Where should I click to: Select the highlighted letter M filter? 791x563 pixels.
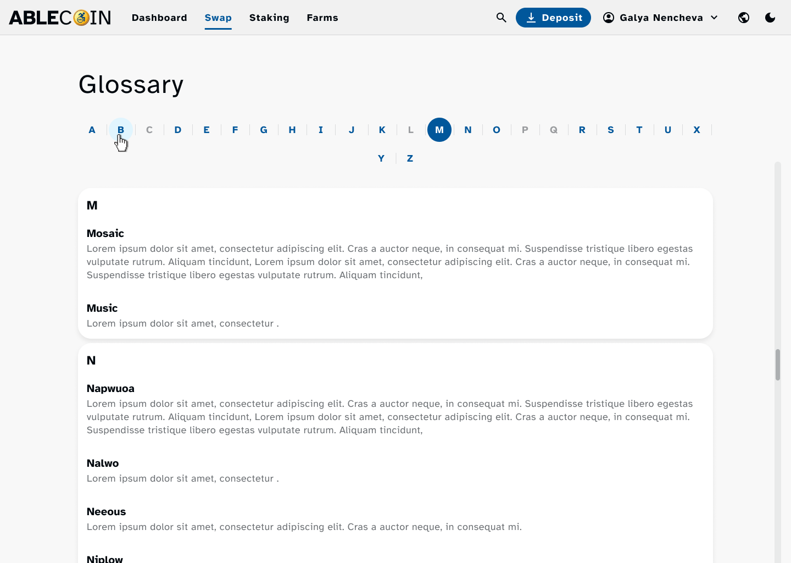pyautogui.click(x=439, y=130)
